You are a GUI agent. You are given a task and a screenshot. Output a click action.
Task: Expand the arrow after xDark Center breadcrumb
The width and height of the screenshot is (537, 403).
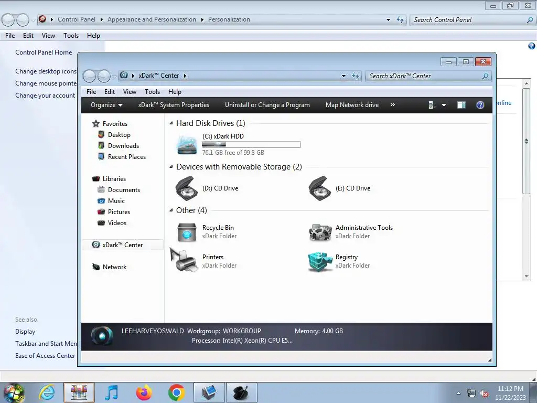coord(185,76)
